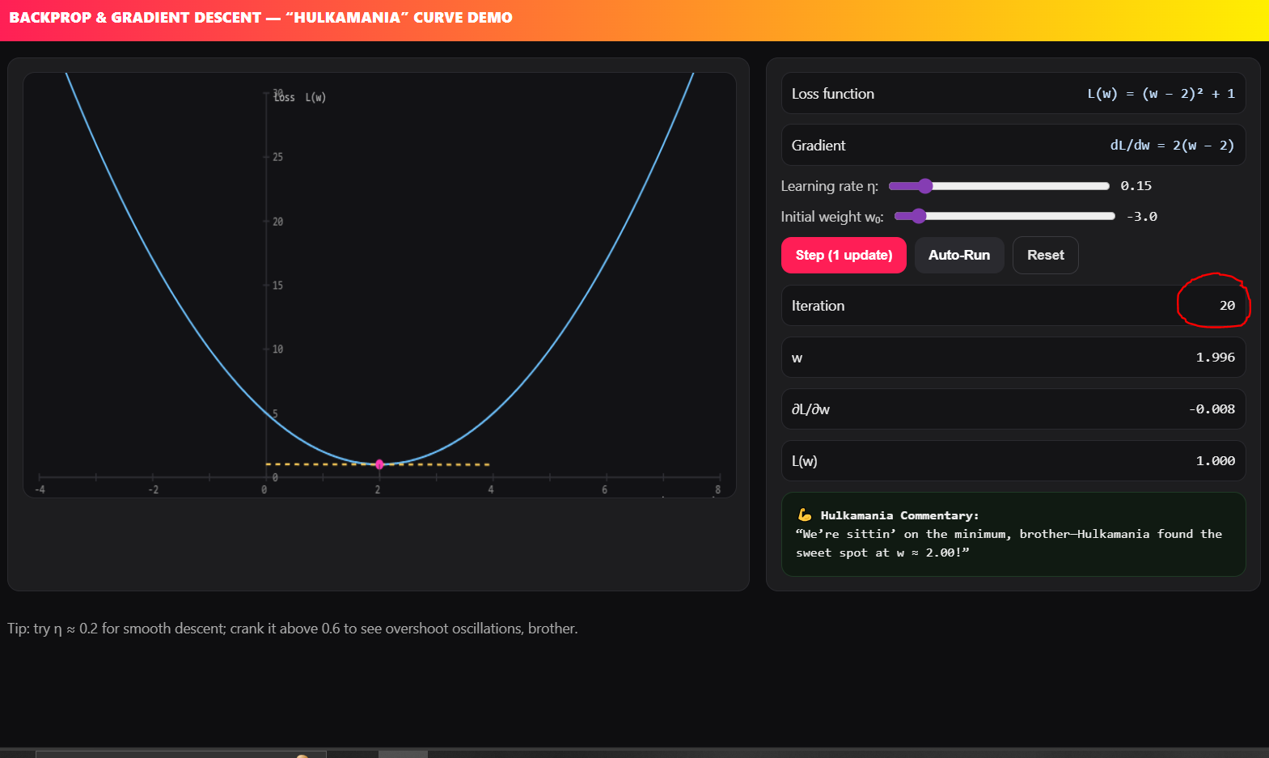Click the loss formula L(w) = (w − 2)² + 1

1161,94
